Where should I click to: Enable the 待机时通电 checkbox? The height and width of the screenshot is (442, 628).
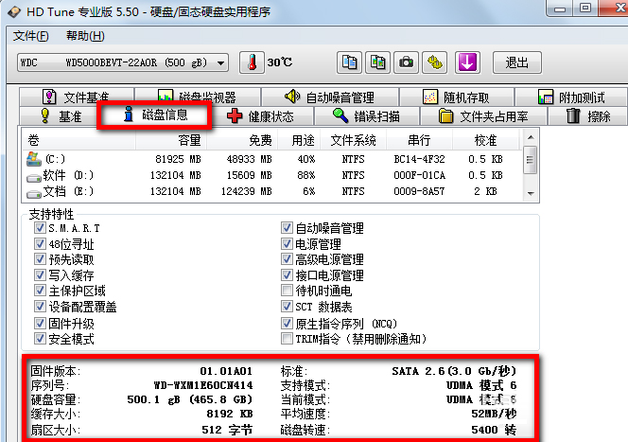point(287,291)
